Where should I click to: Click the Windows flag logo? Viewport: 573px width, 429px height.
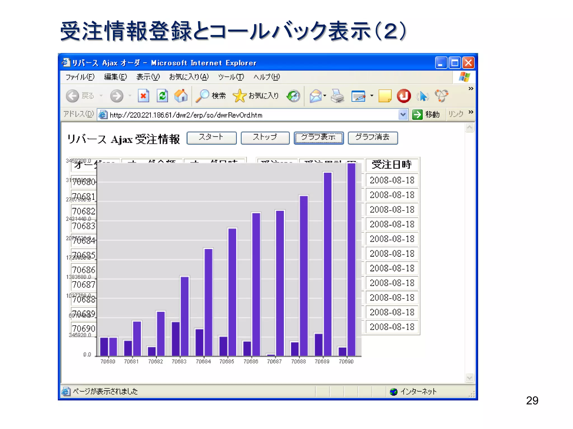pos(464,77)
